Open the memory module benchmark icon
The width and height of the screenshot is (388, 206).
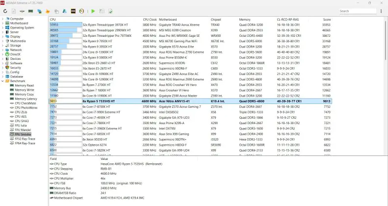(31, 11)
